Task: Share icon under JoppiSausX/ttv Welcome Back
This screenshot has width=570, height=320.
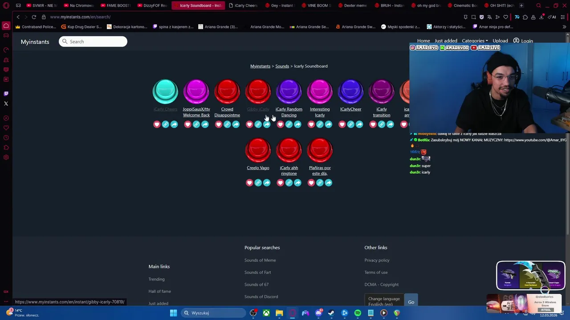Action: pos(205,124)
